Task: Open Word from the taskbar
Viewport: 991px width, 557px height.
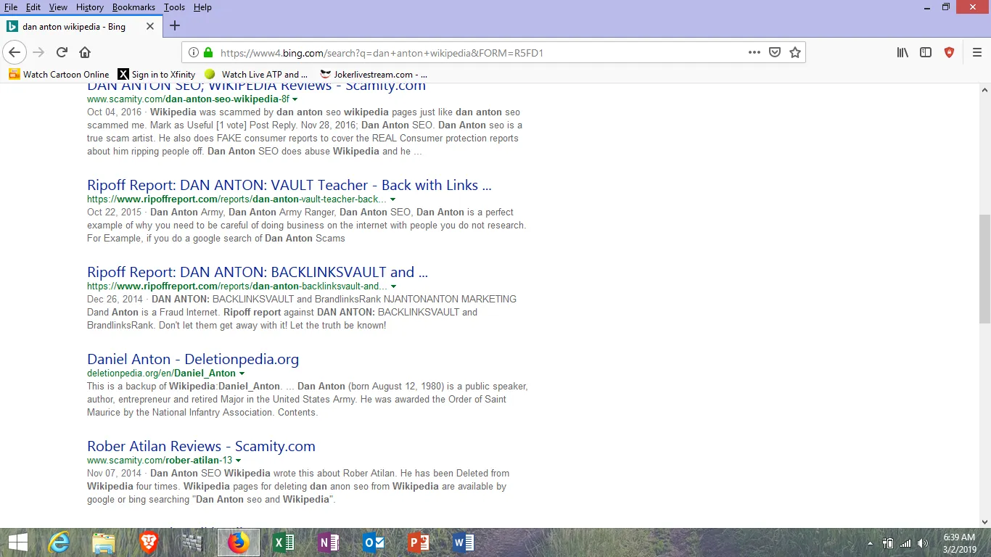Action: (464, 542)
